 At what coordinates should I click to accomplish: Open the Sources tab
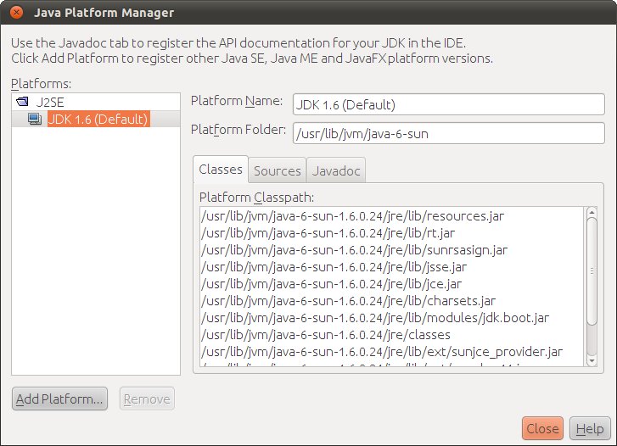(x=277, y=170)
